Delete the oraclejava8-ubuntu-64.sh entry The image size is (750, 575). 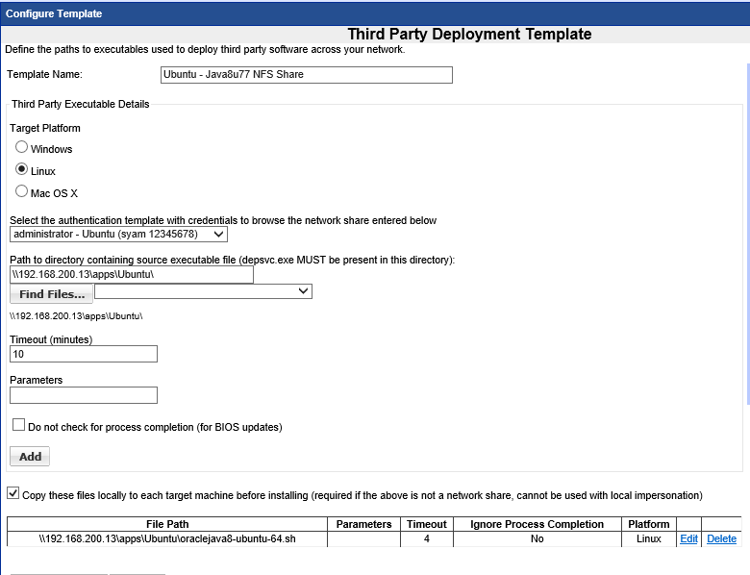[x=721, y=539]
